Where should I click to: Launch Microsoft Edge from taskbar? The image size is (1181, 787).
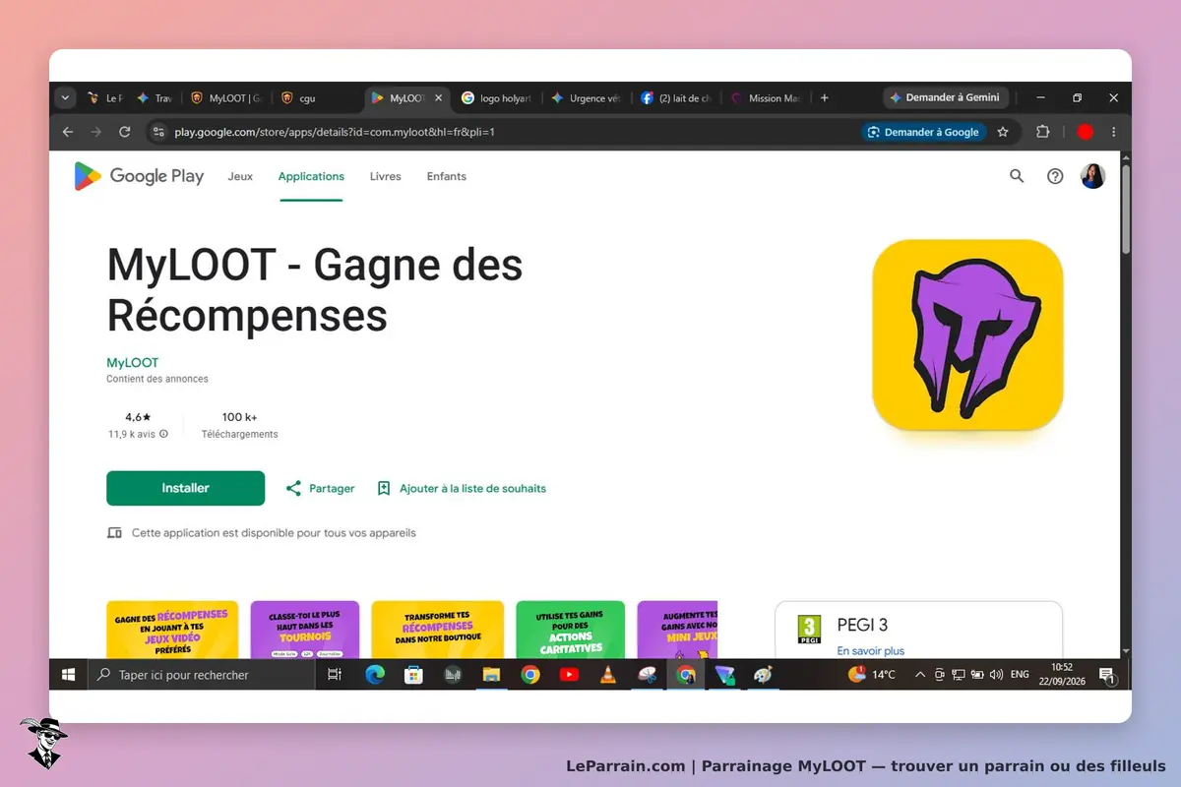click(x=375, y=675)
